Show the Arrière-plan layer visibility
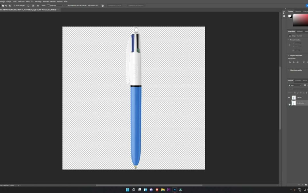Image resolution: width=308 pixels, height=193 pixels. tap(289, 103)
